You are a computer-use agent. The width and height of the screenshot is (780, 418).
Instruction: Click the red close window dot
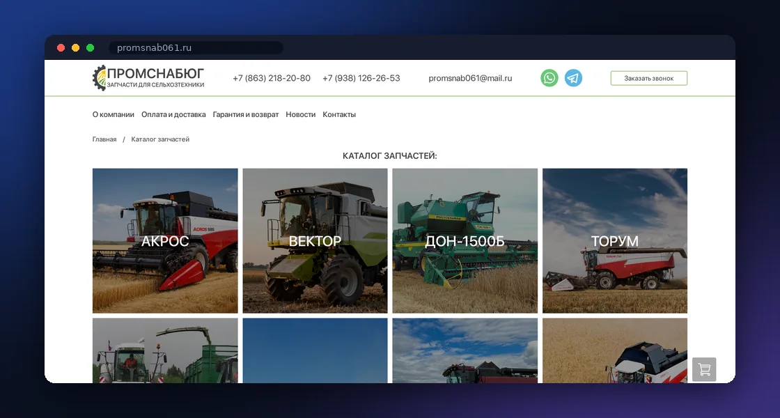61,48
